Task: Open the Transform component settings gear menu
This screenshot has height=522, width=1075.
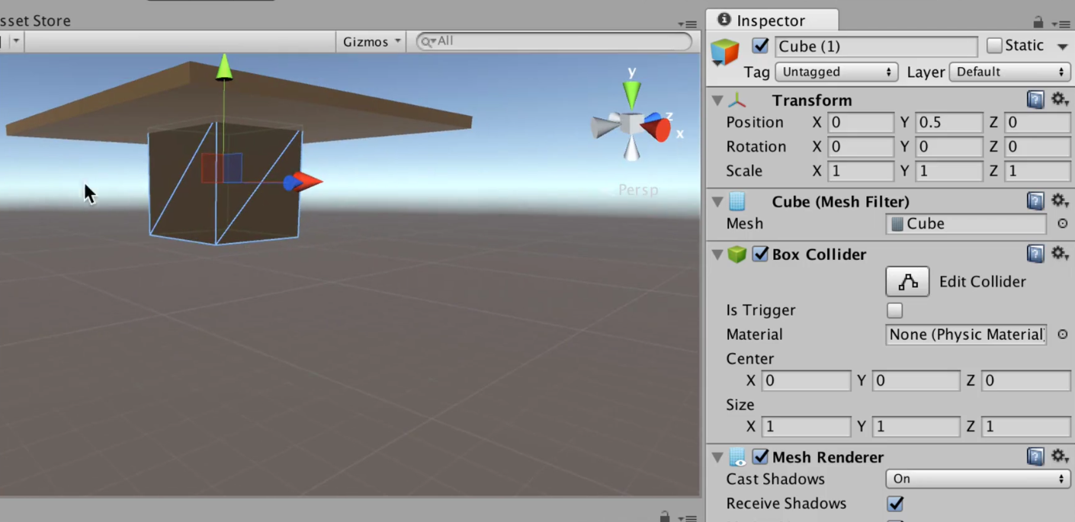Action: (1061, 99)
